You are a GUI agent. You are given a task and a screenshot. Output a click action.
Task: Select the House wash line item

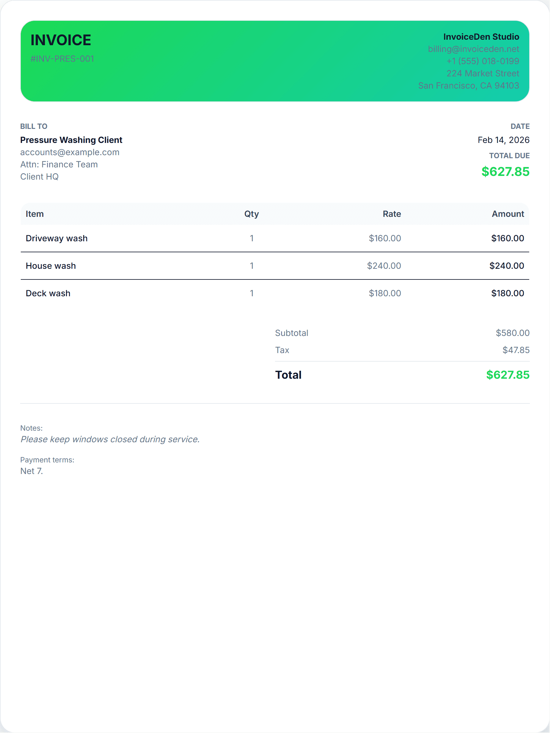point(51,266)
